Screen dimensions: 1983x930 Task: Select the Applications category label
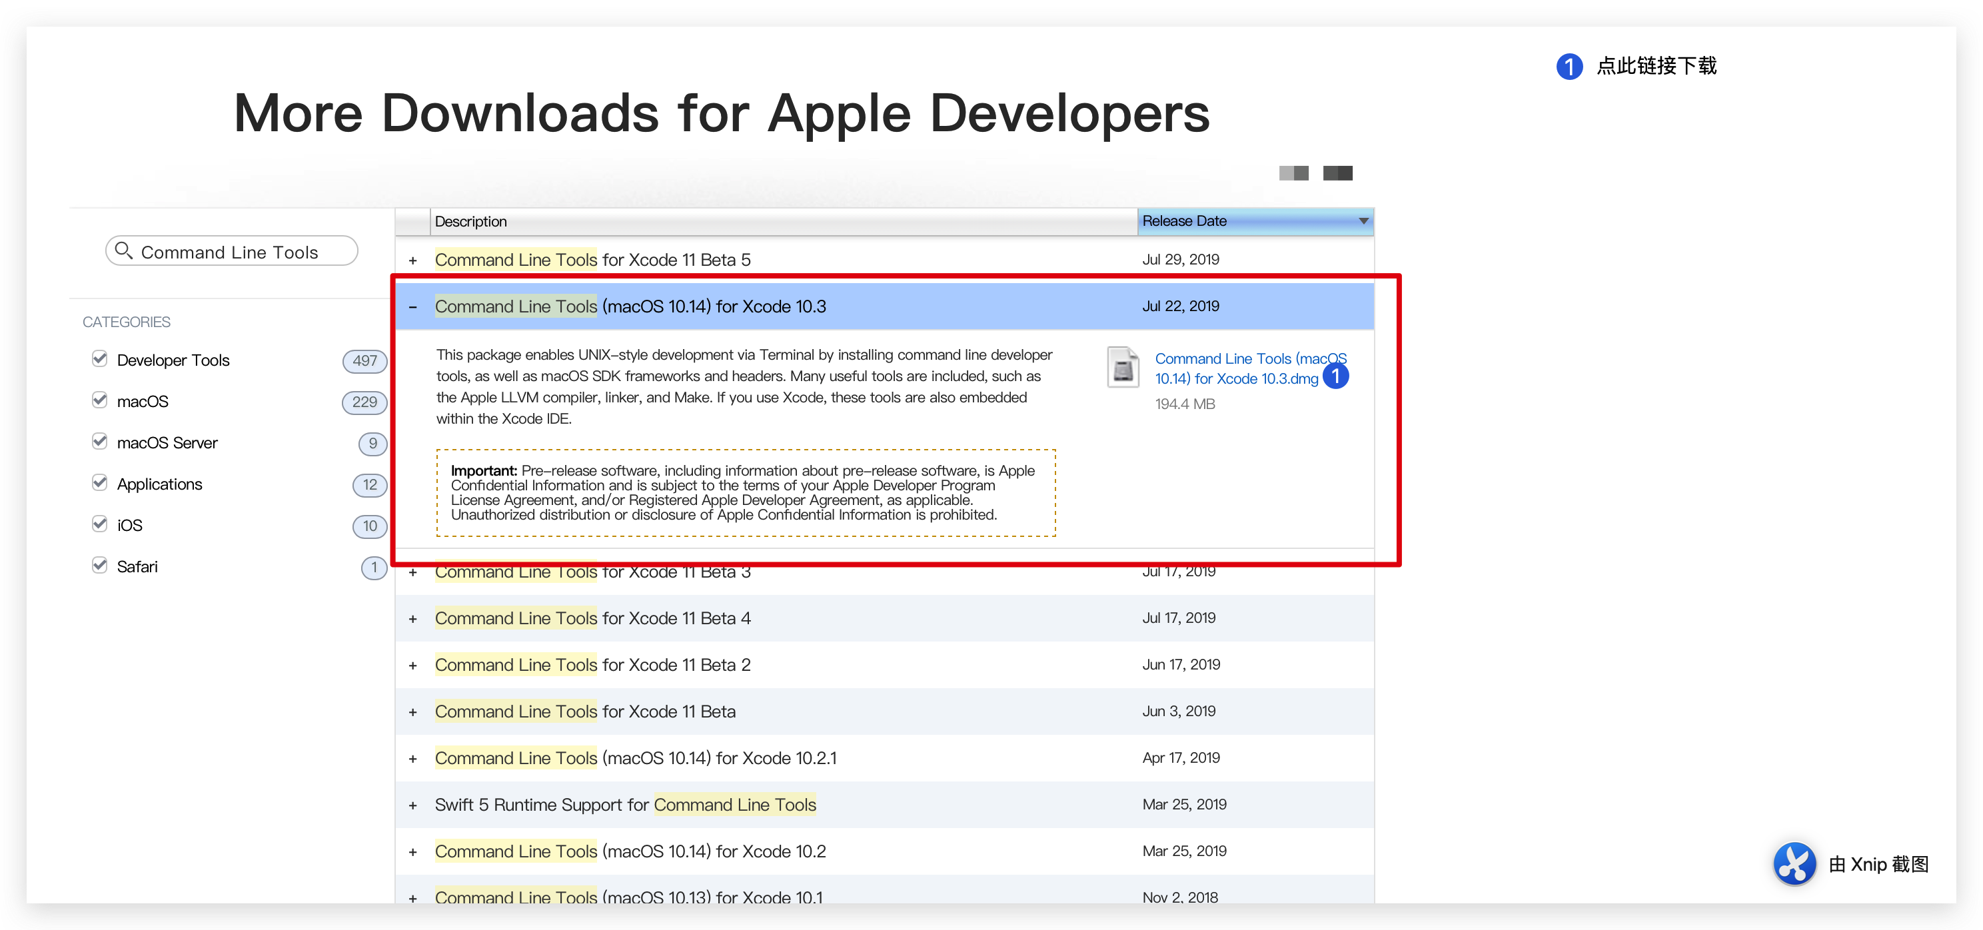159,484
